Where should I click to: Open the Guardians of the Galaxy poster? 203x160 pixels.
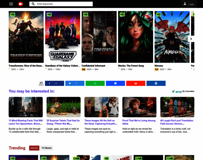coord(63,37)
